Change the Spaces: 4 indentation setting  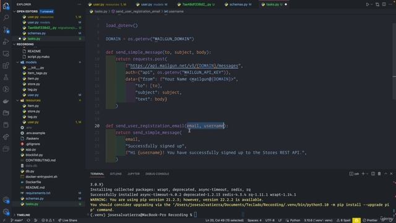pyautogui.click(x=254, y=221)
